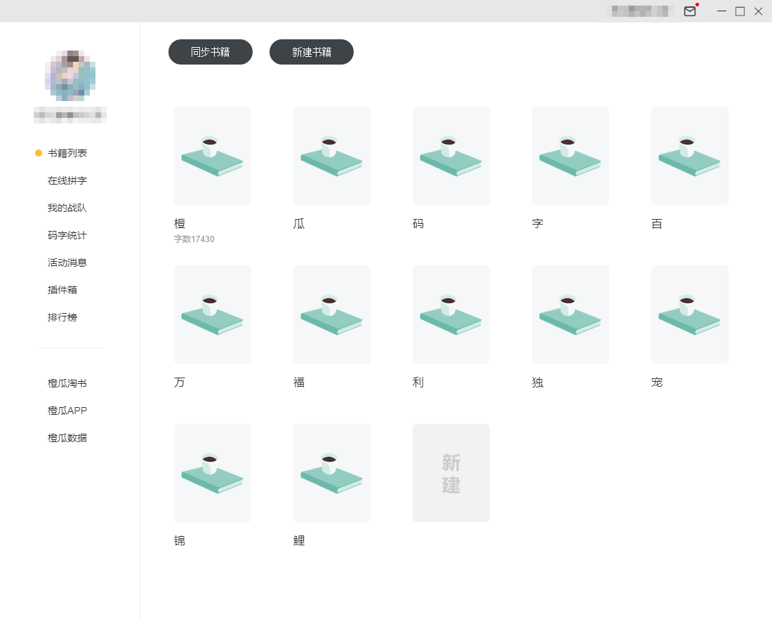
Task: Go to 书籍列表 in the sidebar
Action: click(x=67, y=153)
